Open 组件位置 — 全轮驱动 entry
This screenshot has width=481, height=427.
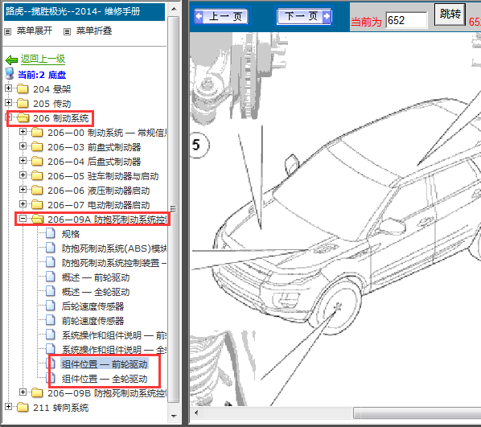(105, 379)
